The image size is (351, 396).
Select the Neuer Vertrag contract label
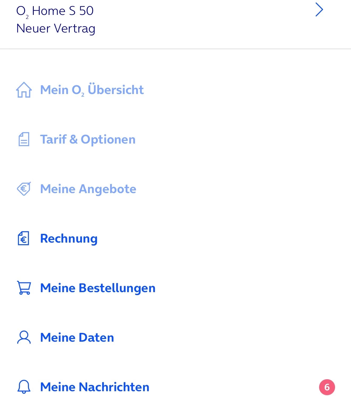56,28
